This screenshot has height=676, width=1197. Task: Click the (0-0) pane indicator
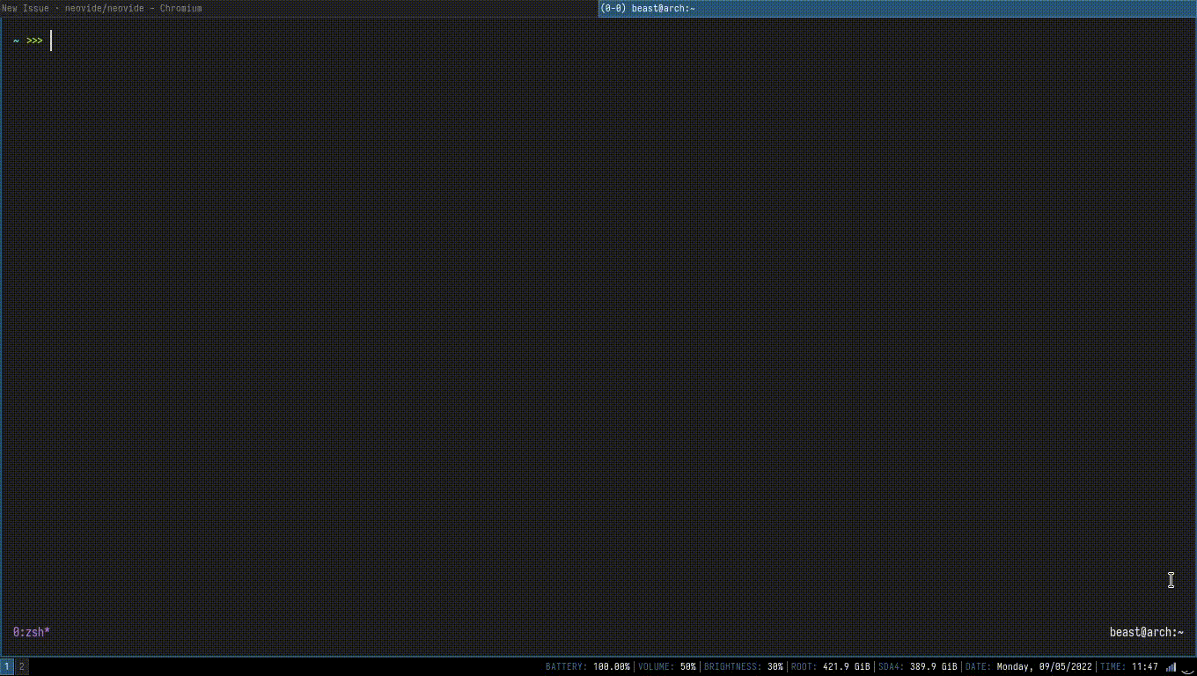(611, 8)
